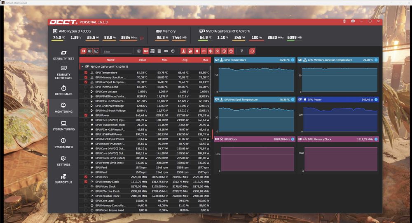Sort by the Min column header

(x=164, y=60)
